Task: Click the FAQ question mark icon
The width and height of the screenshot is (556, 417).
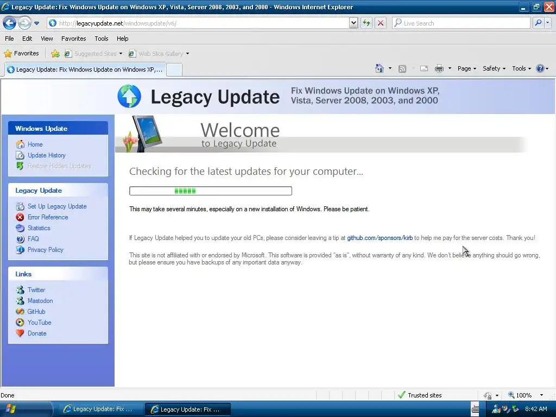Action: click(20, 239)
